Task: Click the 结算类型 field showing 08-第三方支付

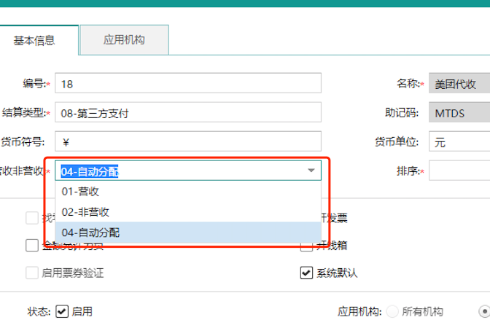Action: pyautogui.click(x=187, y=113)
